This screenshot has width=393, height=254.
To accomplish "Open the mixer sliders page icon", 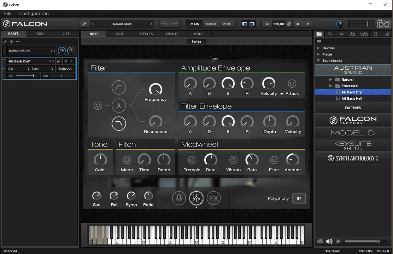I will [x=196, y=198].
